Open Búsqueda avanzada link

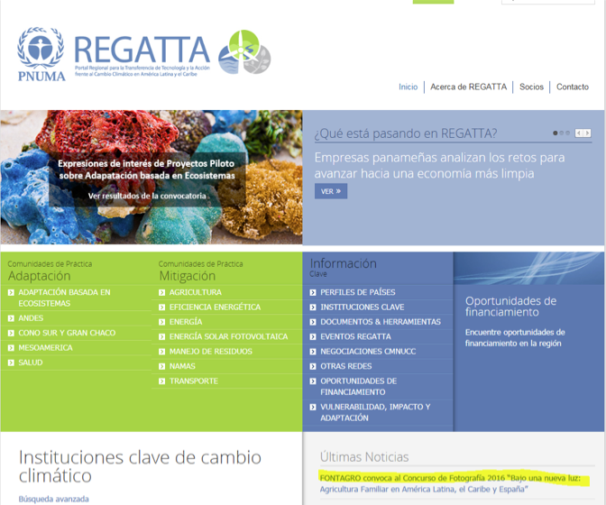pyautogui.click(x=54, y=500)
